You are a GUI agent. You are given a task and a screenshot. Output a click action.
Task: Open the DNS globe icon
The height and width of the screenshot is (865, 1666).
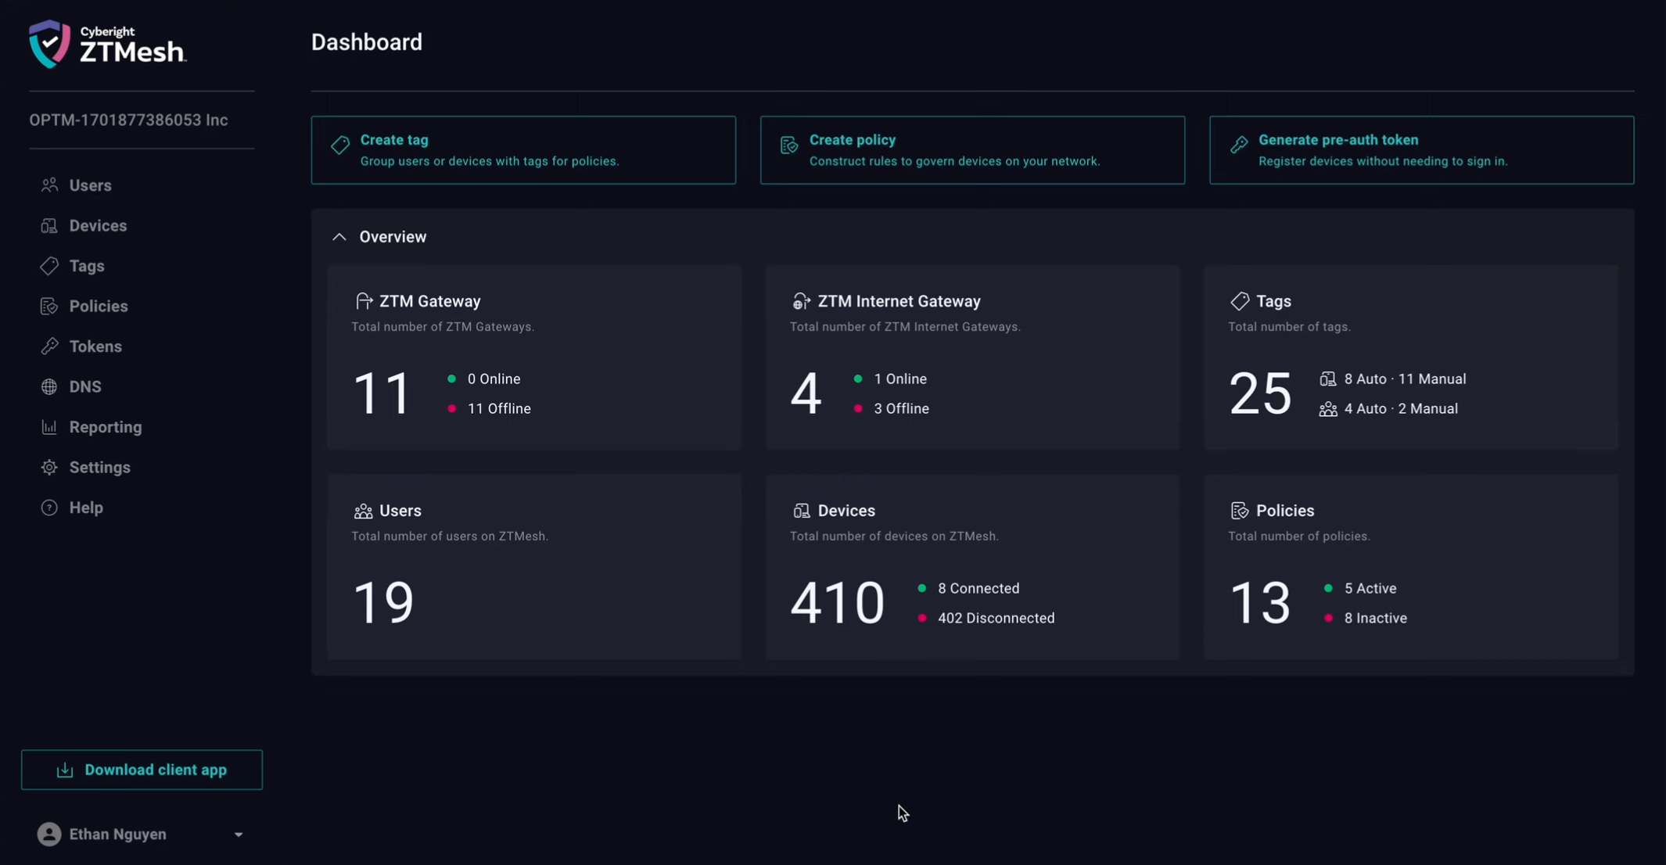click(x=48, y=386)
